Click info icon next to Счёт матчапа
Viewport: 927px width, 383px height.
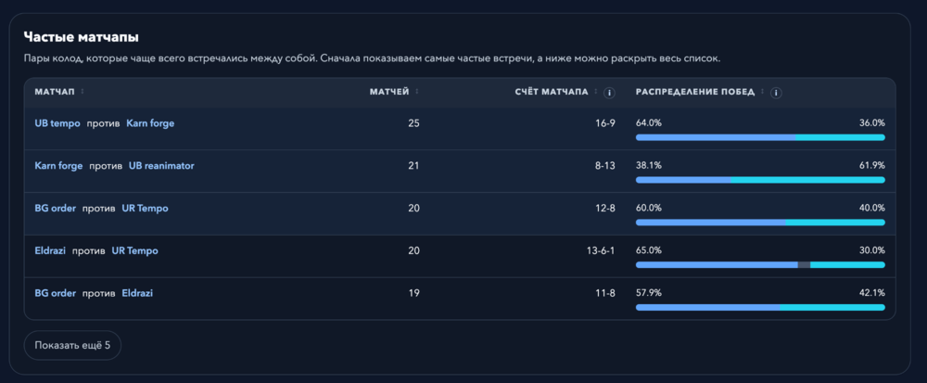(x=610, y=93)
